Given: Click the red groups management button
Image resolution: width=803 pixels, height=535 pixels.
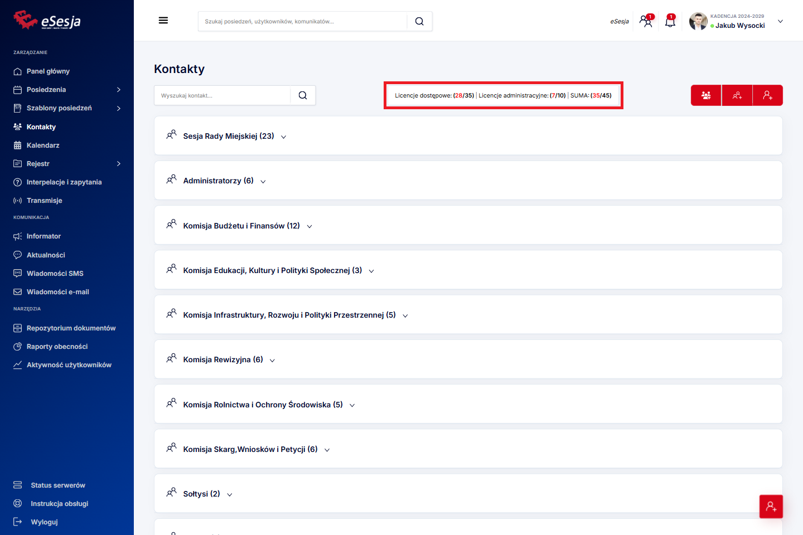Looking at the screenshot, I should (706, 95).
